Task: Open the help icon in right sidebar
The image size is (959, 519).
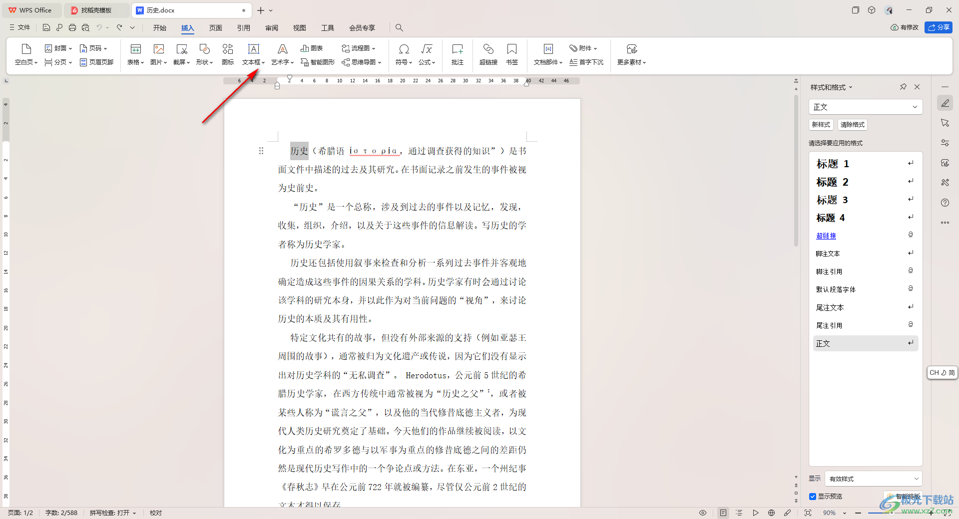Action: pyautogui.click(x=945, y=203)
